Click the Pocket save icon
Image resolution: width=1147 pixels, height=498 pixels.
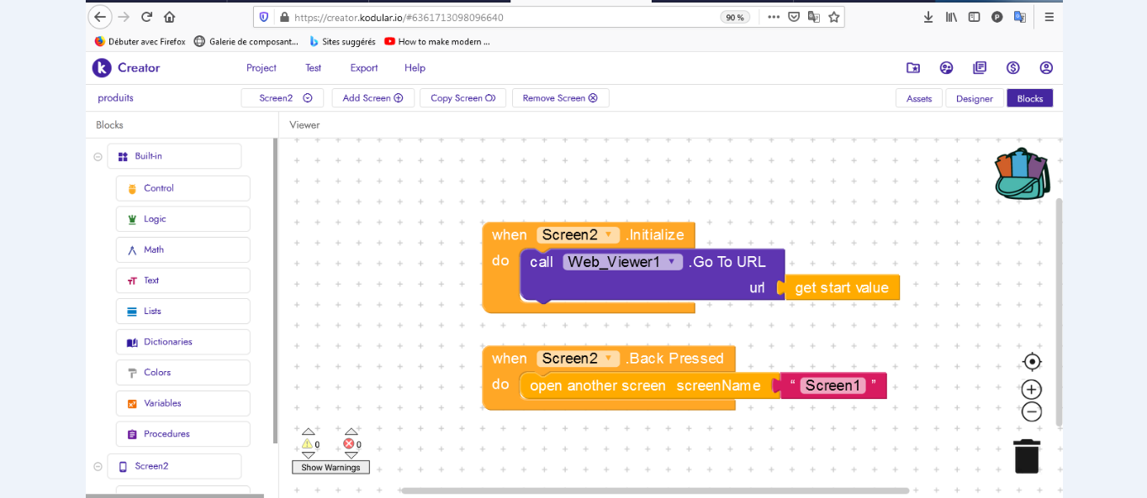point(794,17)
